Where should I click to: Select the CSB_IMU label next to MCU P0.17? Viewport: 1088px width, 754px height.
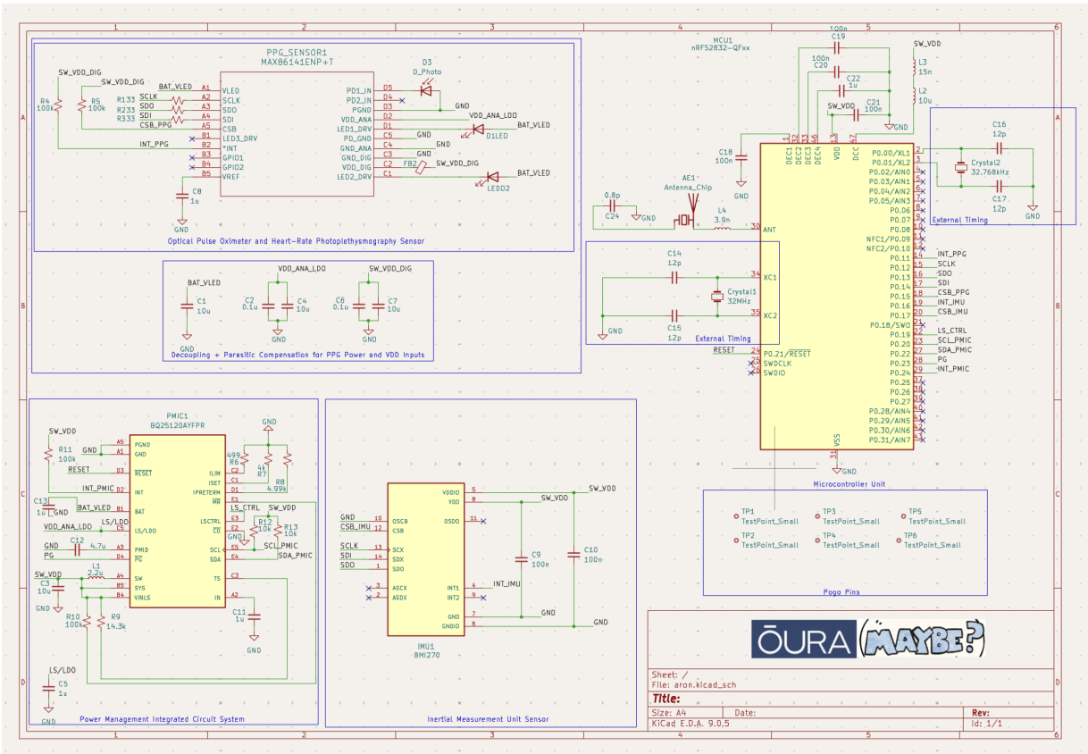[x=952, y=311]
